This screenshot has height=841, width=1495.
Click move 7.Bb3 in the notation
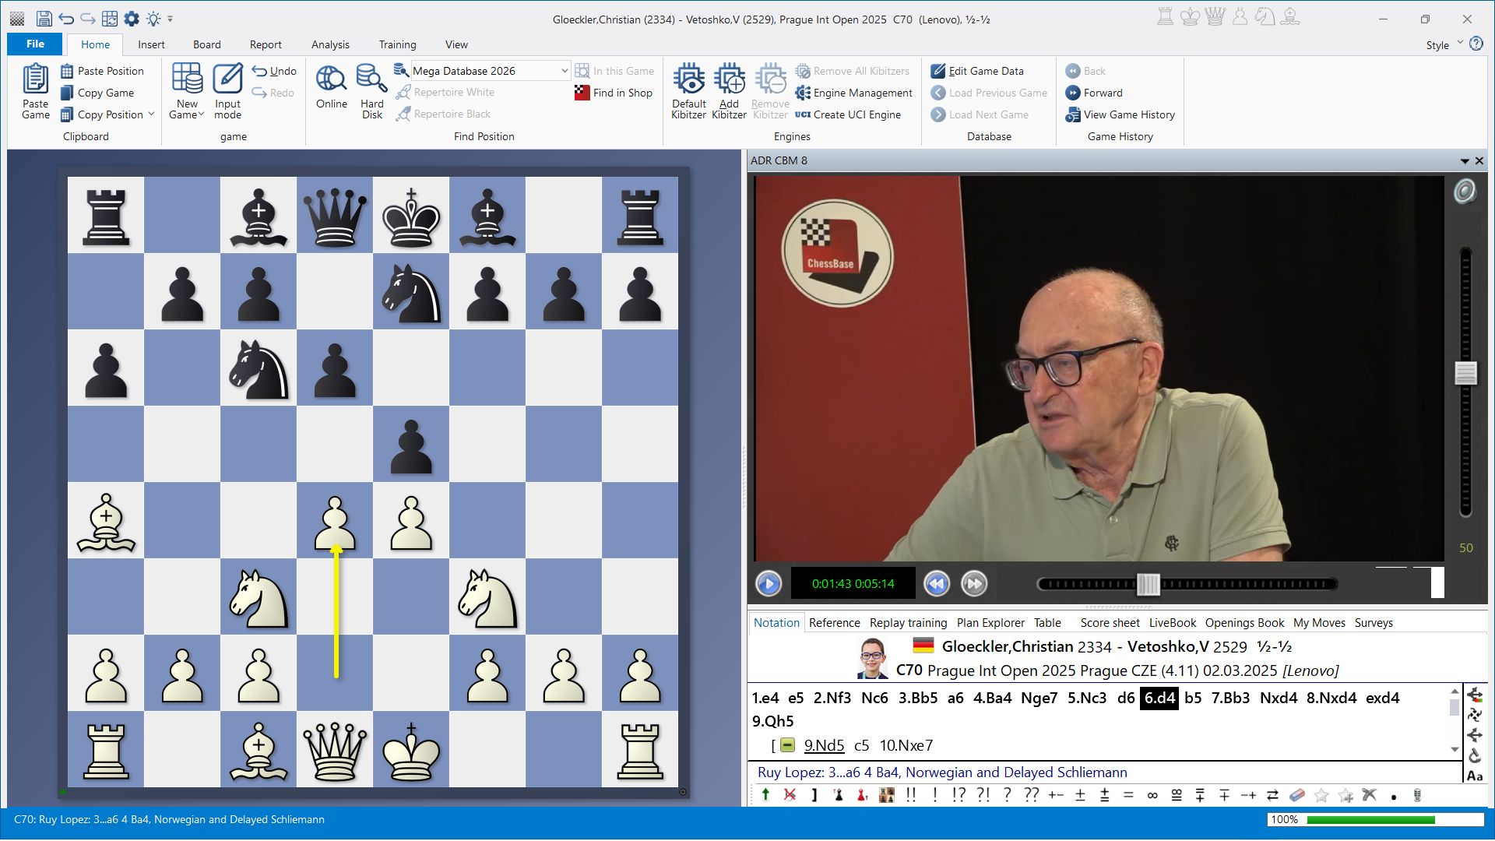pos(1229,698)
